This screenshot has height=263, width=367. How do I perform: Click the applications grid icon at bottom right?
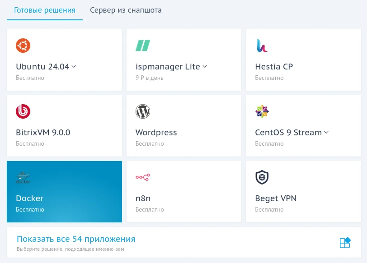pyautogui.click(x=345, y=243)
